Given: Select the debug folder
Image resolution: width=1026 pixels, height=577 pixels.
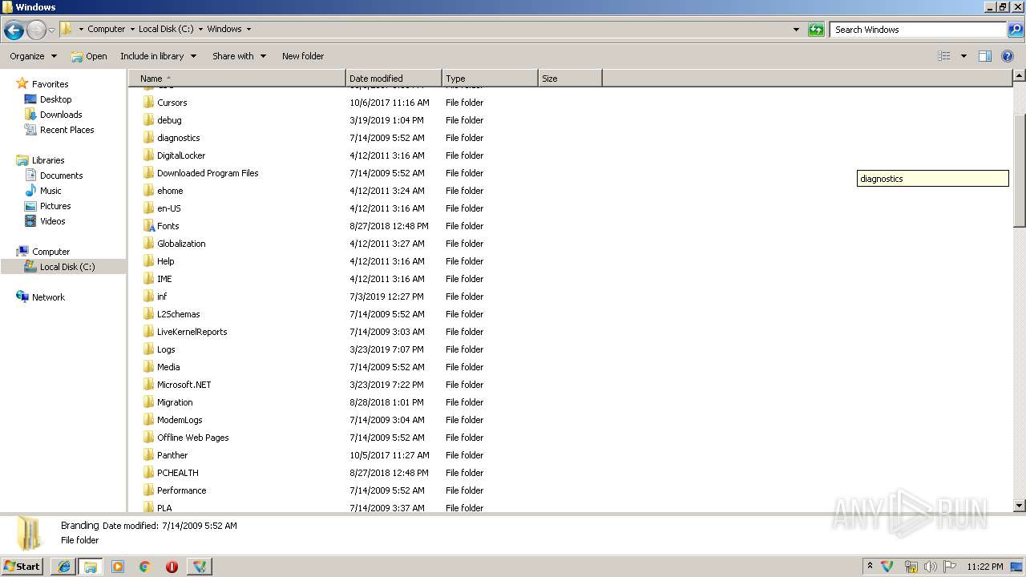Looking at the screenshot, I should [x=169, y=120].
